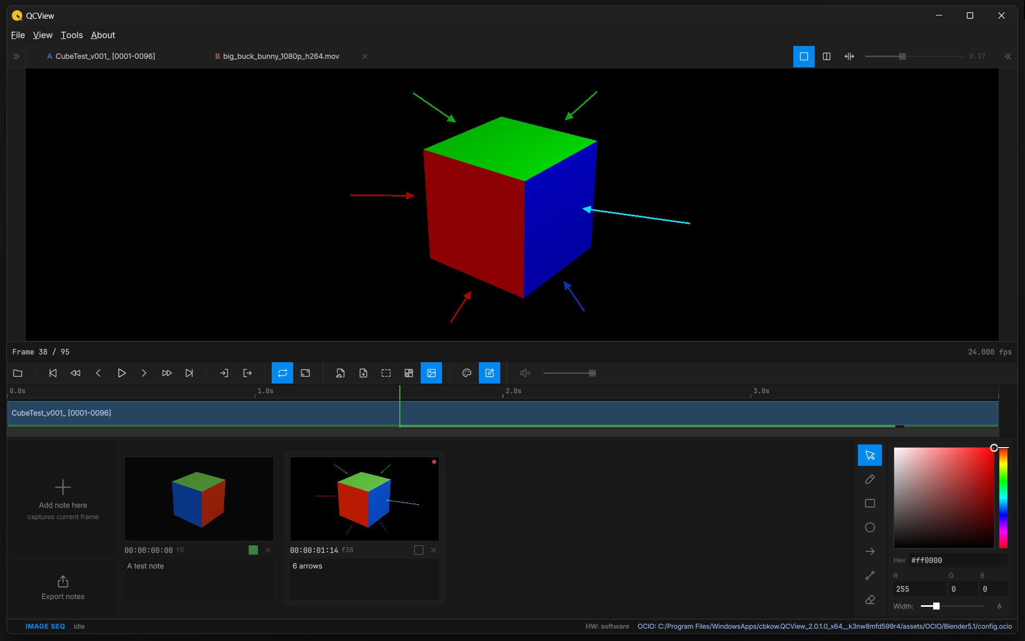
Task: Toggle the checkerboard transparency icon
Action: click(x=408, y=373)
